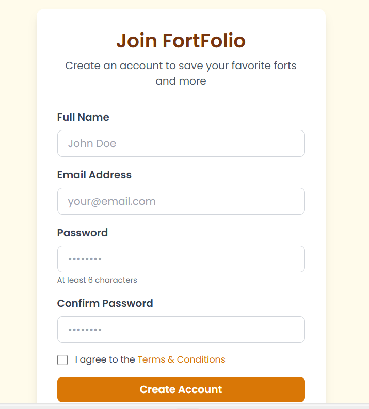
Task: Select the Password entry field
Action: point(181,259)
